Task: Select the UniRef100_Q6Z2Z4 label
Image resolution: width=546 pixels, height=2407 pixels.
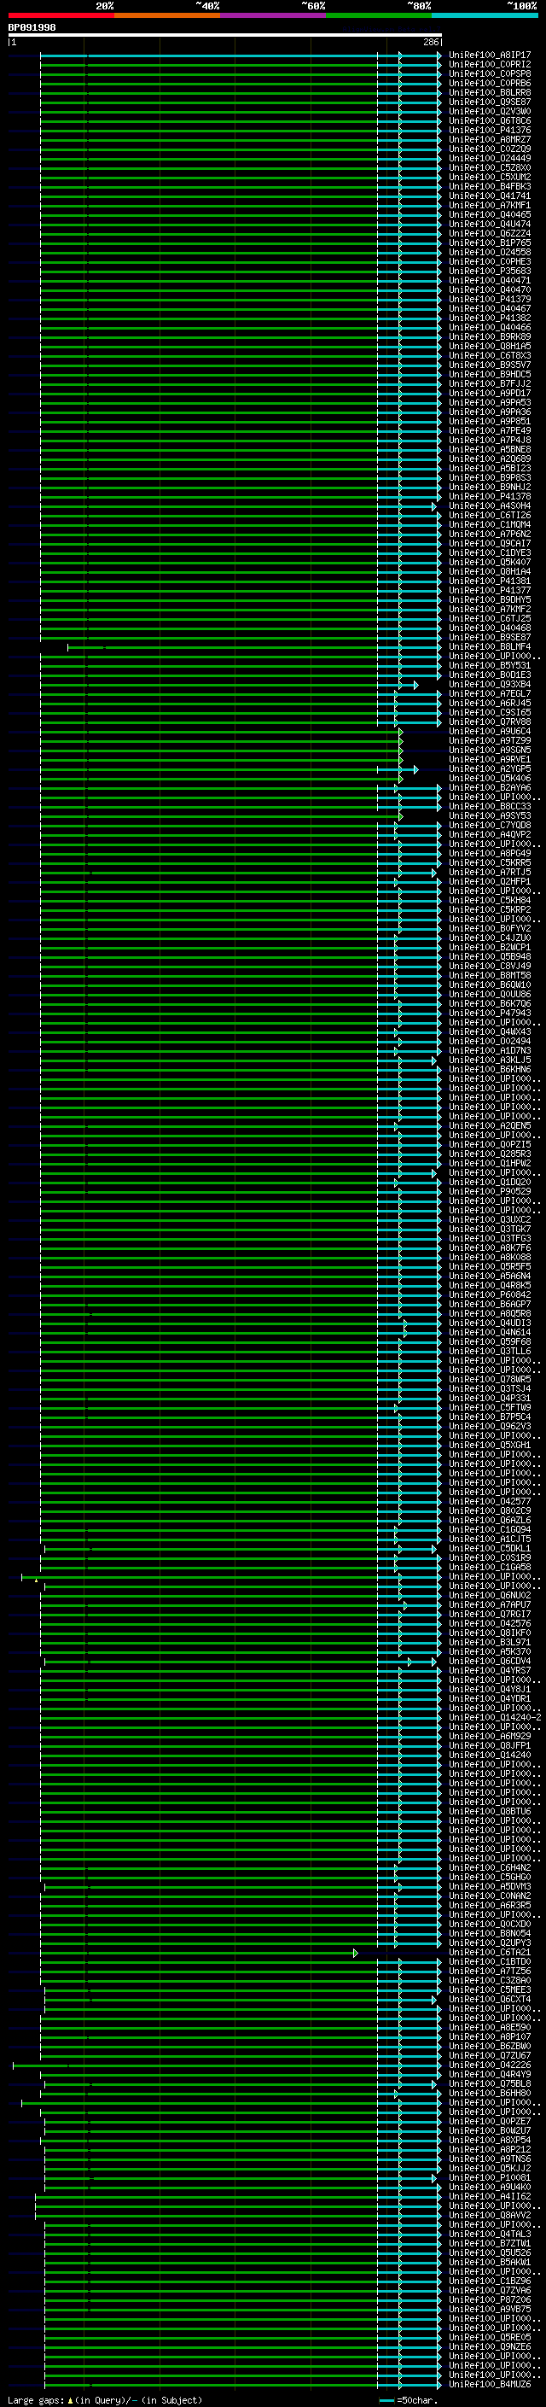Action: [x=489, y=234]
